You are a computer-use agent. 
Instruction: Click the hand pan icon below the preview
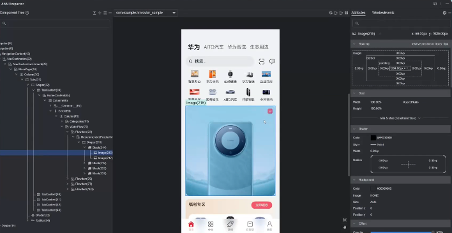coord(345,227)
